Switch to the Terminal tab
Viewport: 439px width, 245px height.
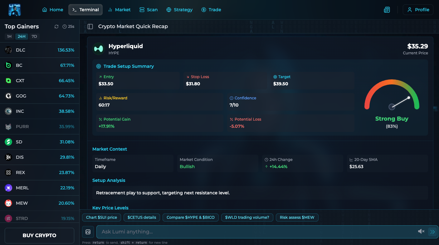[x=85, y=10]
